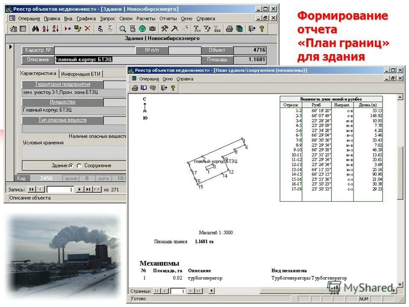Go to next record in Запись navigator

coord(80,189)
